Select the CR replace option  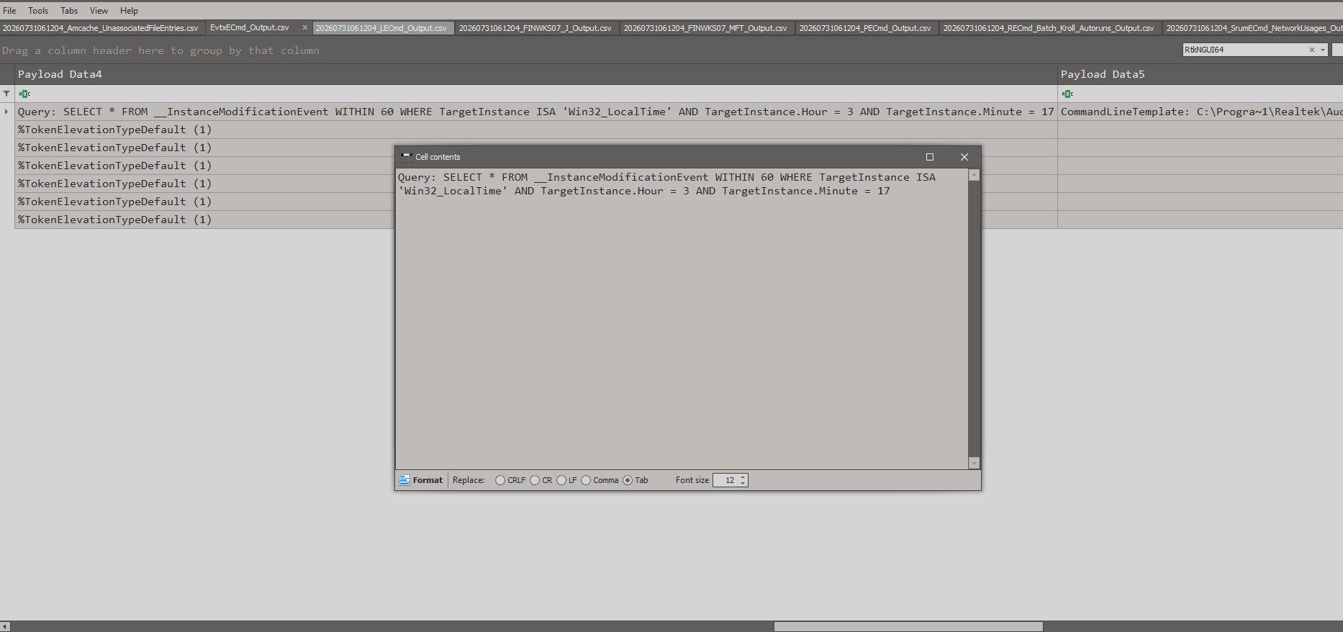click(x=535, y=480)
